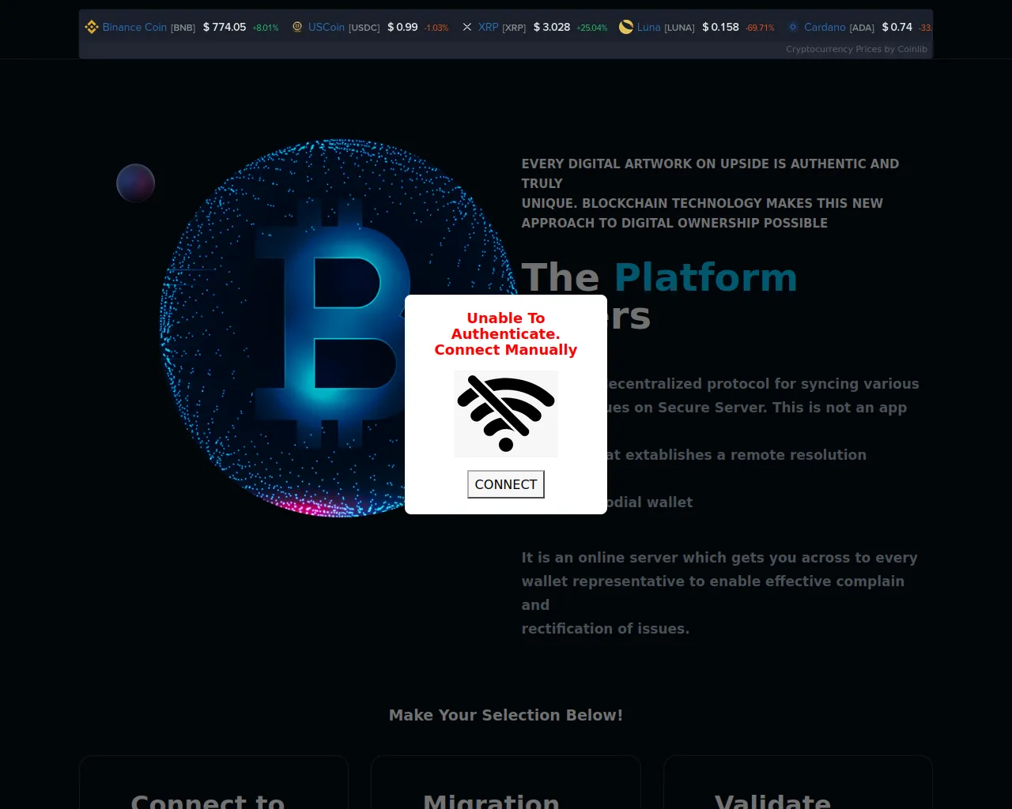This screenshot has width=1012, height=809.
Task: Select the Validate card
Action: 799,782
